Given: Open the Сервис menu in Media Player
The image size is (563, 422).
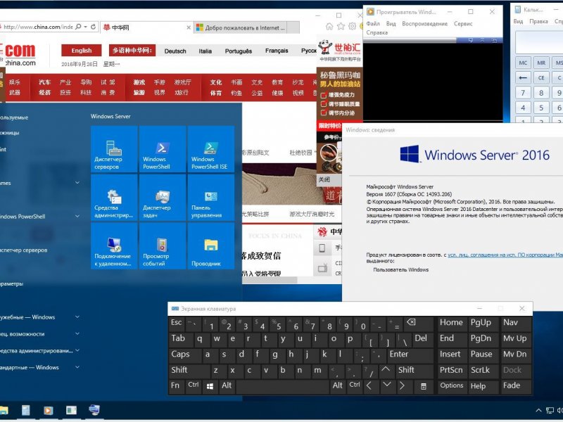Looking at the screenshot, I should 463,24.
